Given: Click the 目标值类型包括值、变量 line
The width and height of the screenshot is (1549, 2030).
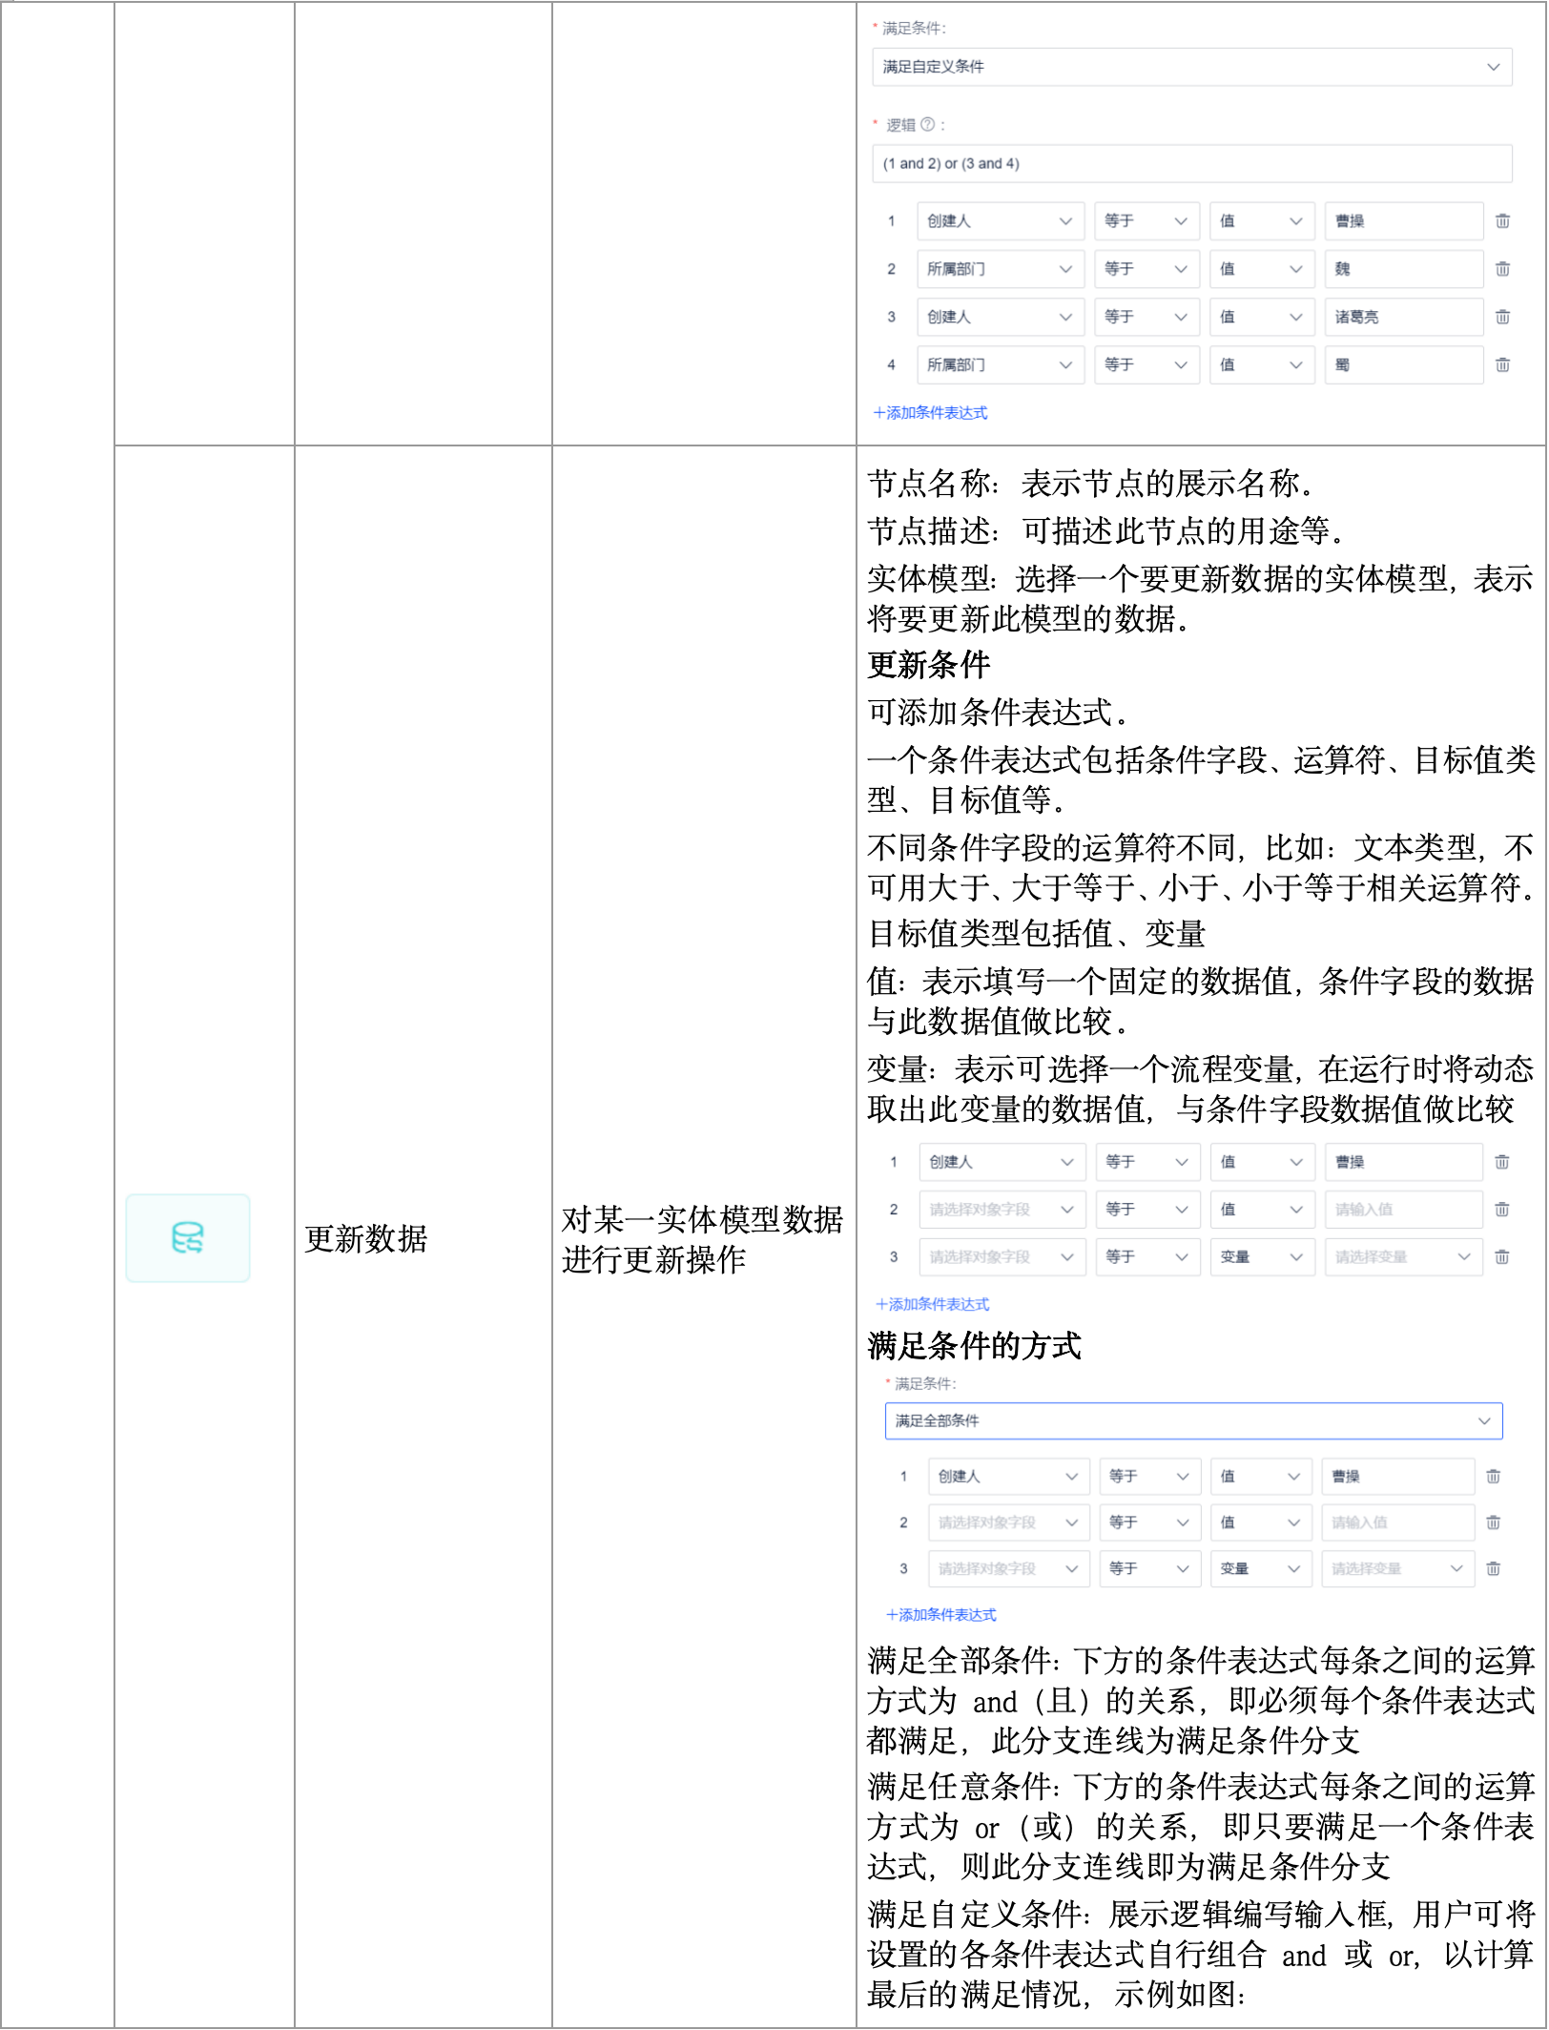Looking at the screenshot, I should pos(1036,933).
